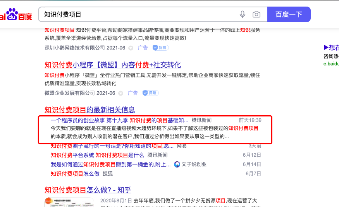339x207 pixels.
Task: Click the 6月14日 date text
Action: click(252, 164)
